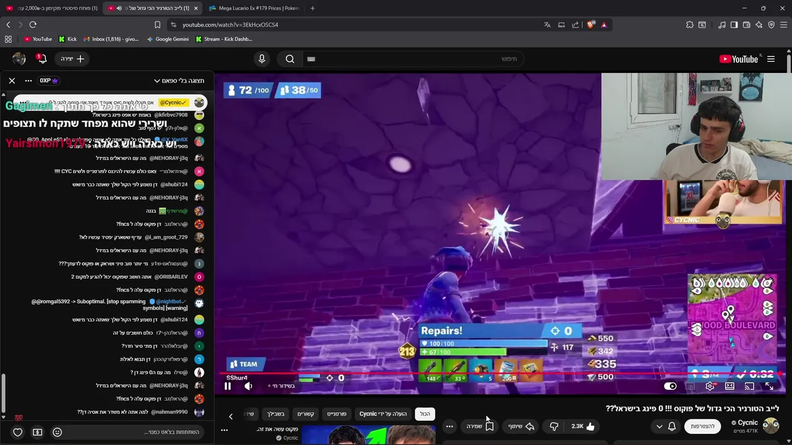
Task: Open video player settings gear
Action: click(710, 386)
